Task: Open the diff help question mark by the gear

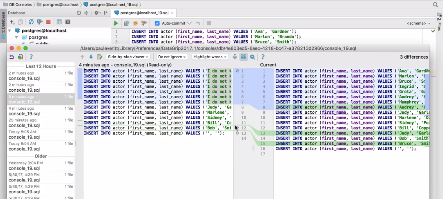Action: [263, 57]
